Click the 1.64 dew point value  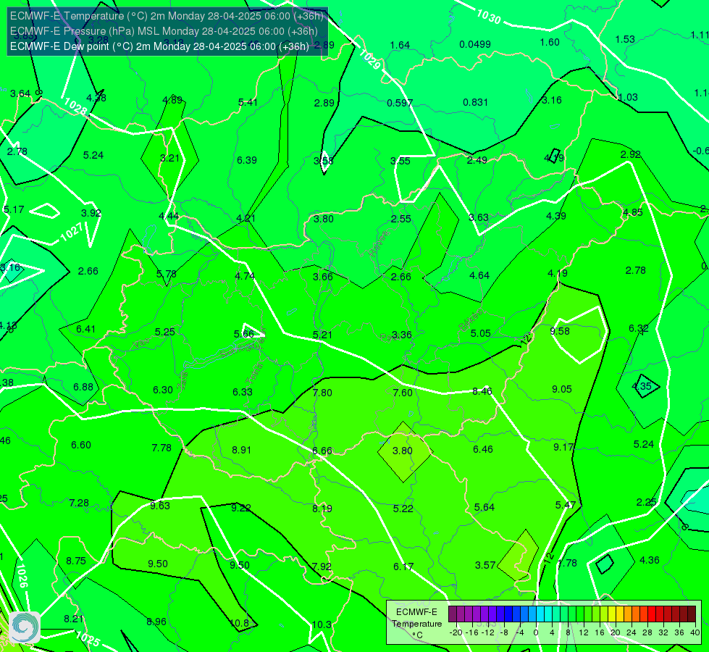click(400, 45)
